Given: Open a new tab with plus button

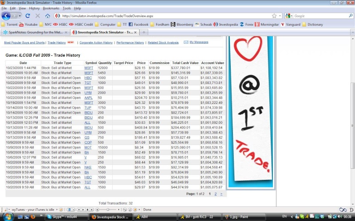Looking at the screenshot, I should tap(143, 32).
